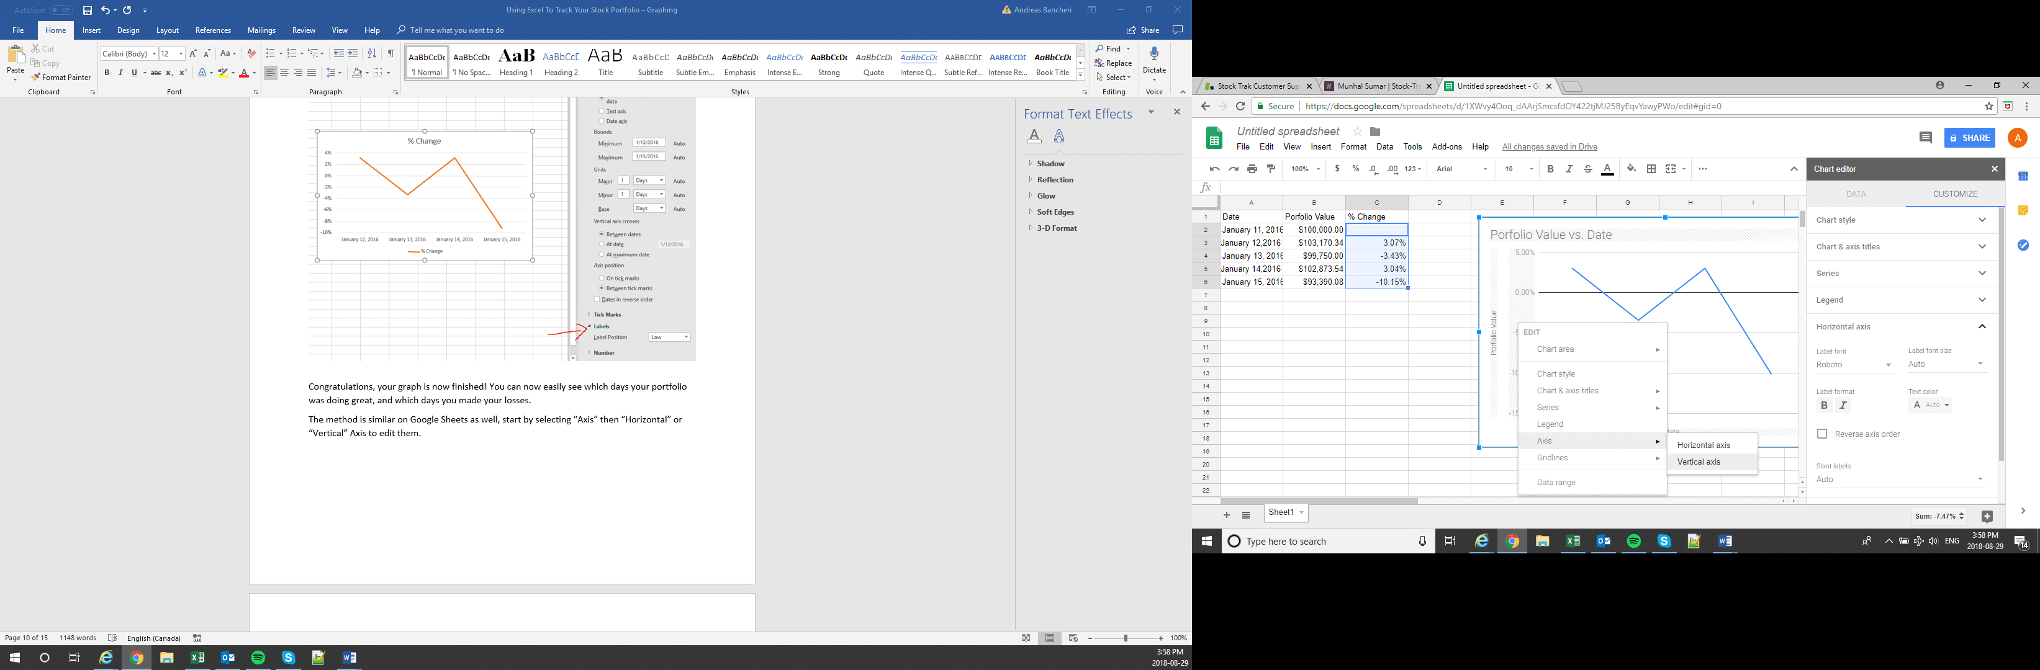
Task: Click Undo in Google Sheets toolbar
Action: (1215, 169)
